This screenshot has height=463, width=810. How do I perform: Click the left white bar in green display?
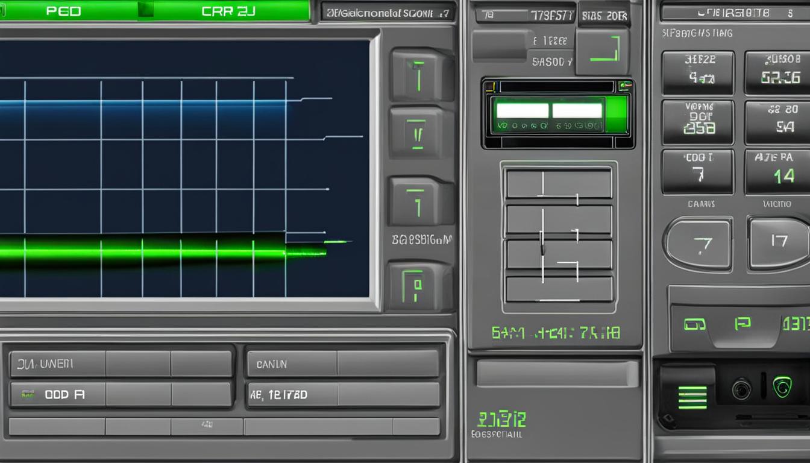click(522, 111)
